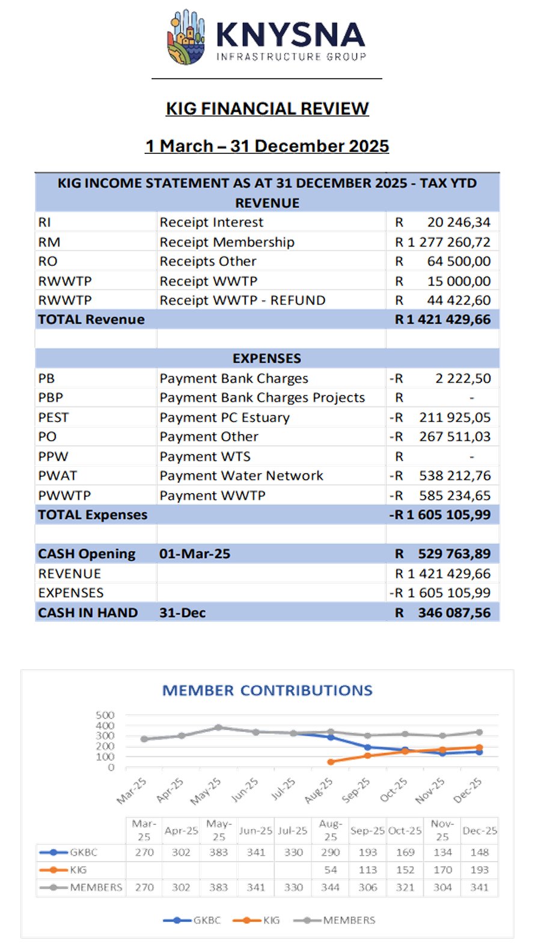Viewport: 535px width, 947px height.
Task: Click the 'Receipts Other' description
Action: [x=208, y=262]
